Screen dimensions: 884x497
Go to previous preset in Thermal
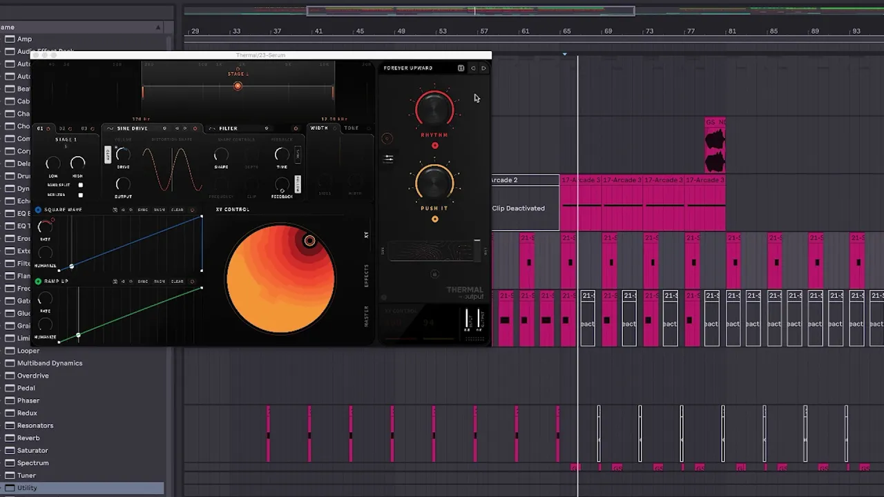pyautogui.click(x=473, y=68)
